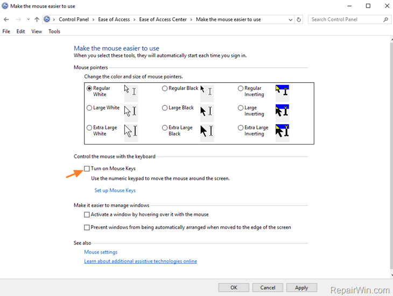Select Large Inverting pointer option
Screen dimensions: 393x296
pos(241,108)
